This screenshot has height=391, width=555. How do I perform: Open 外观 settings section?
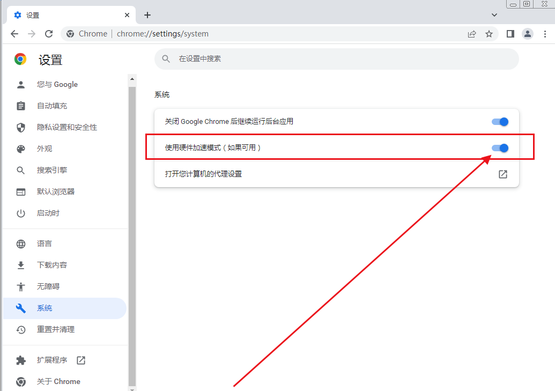pyautogui.click(x=65, y=149)
